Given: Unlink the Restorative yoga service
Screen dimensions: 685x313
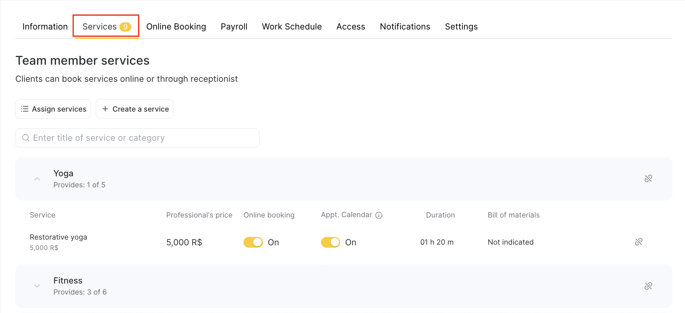Looking at the screenshot, I should (x=638, y=242).
